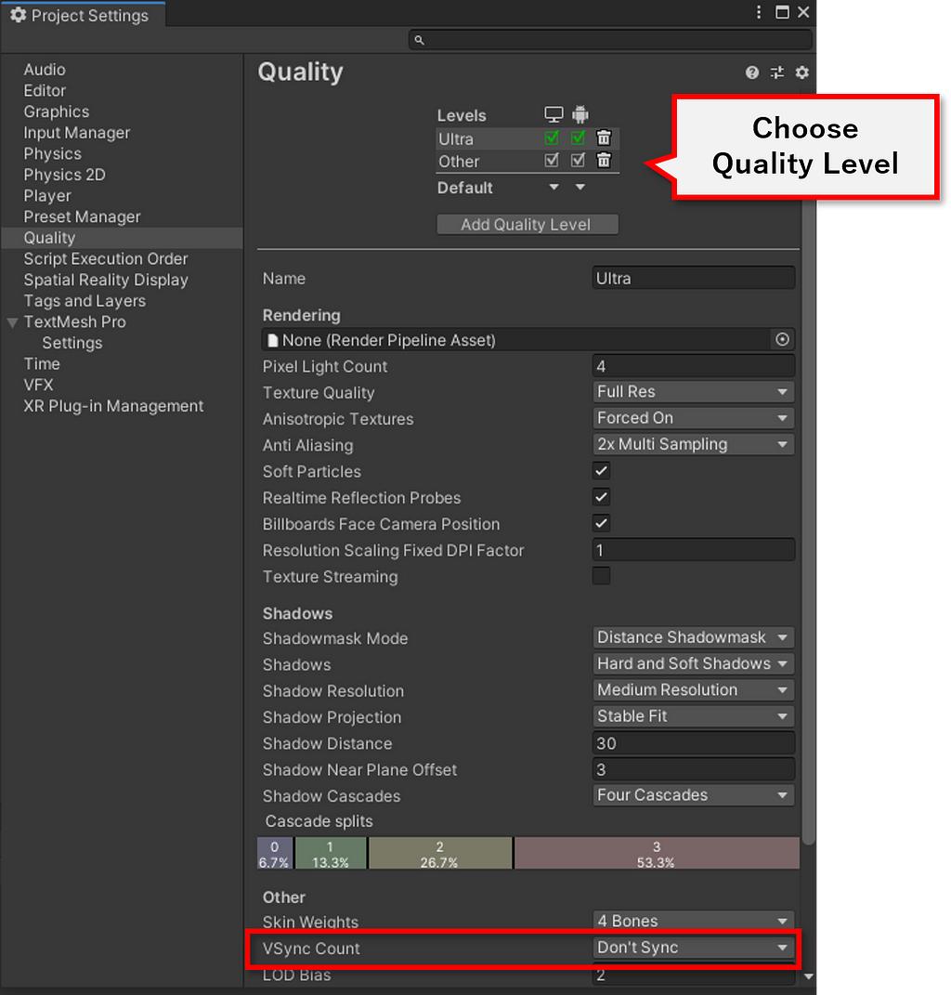Open the Quality help documentation icon
The height and width of the screenshot is (995, 951).
point(751,72)
